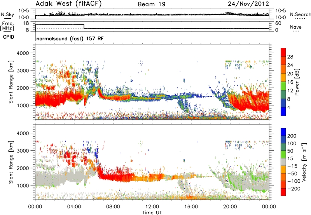This screenshot has height=215, width=311.
Task: Click '2000' tick of velocity panel
Action: (x=23, y=168)
